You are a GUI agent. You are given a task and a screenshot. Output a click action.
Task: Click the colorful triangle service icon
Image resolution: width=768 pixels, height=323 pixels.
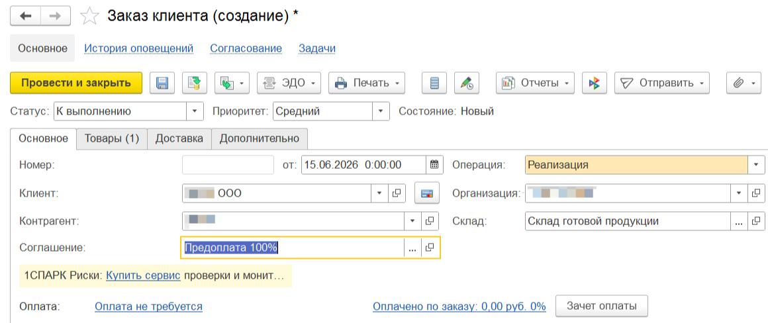pyautogui.click(x=594, y=83)
